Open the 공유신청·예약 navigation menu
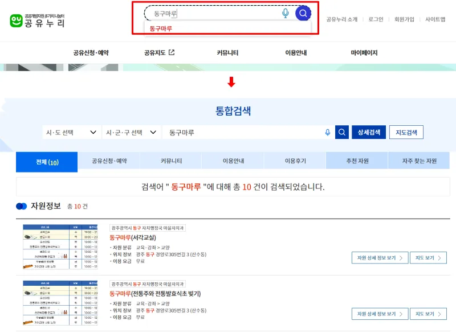 coord(91,53)
